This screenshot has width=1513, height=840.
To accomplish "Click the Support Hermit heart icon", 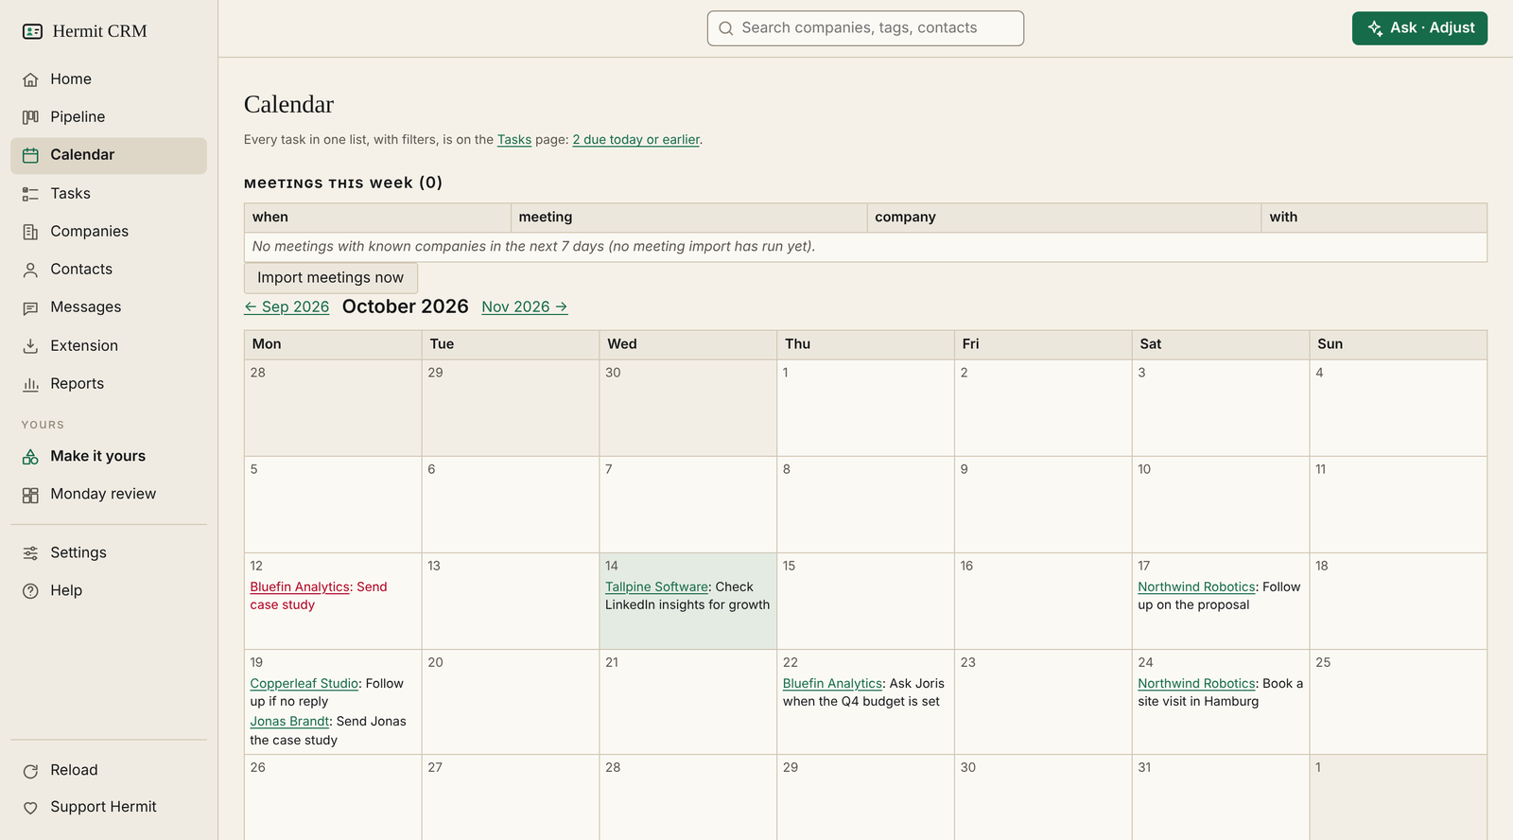I will pos(30,808).
